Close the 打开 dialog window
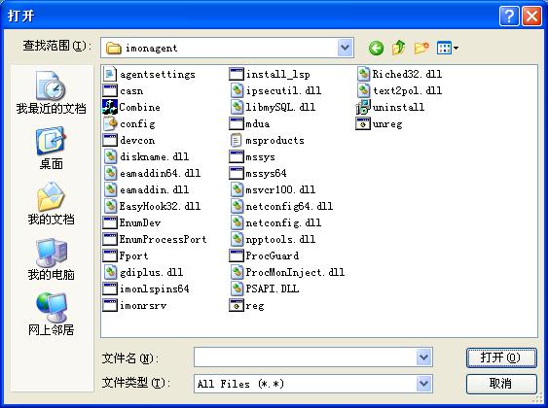The width and height of the screenshot is (548, 408). pos(531,17)
